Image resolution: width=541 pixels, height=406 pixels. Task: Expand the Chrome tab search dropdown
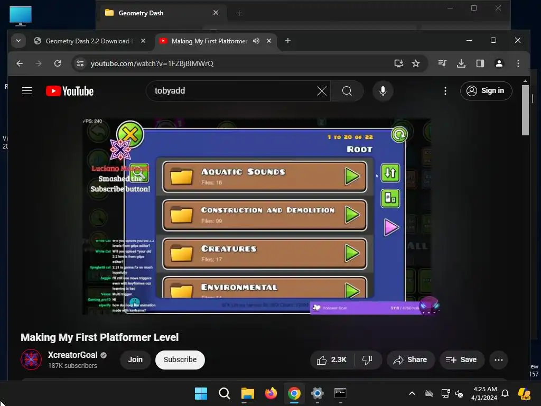click(18, 41)
